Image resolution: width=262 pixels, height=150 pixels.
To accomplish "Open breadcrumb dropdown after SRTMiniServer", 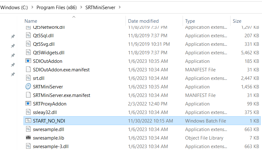I will 120,7.
